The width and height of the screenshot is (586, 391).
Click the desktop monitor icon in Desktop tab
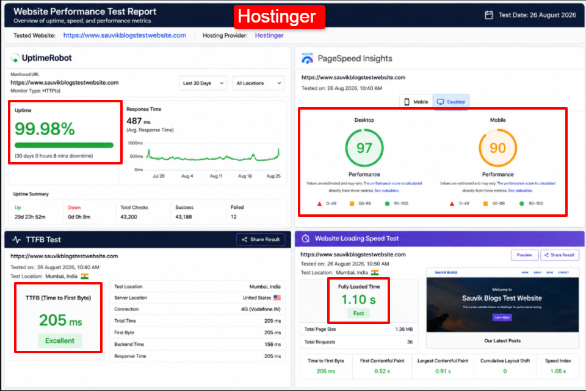(x=441, y=102)
